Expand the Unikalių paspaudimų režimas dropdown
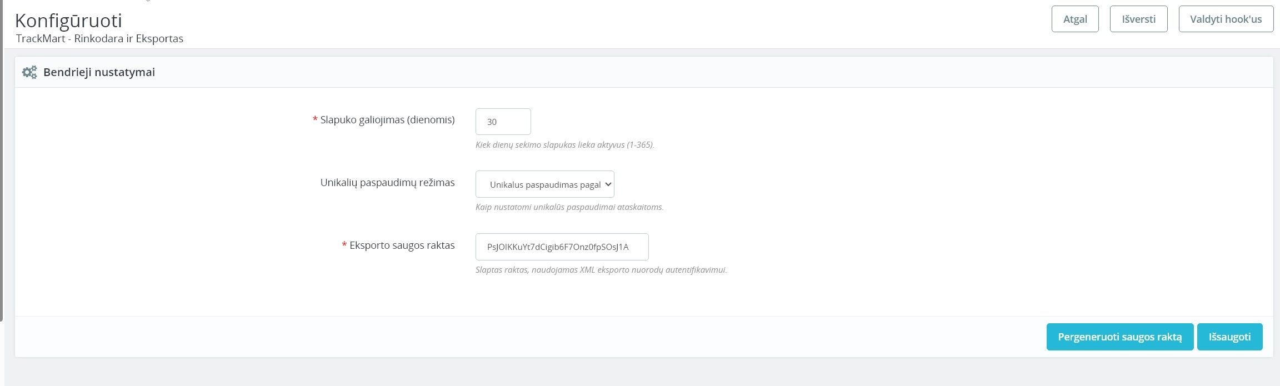This screenshot has height=386, width=1280. [544, 184]
